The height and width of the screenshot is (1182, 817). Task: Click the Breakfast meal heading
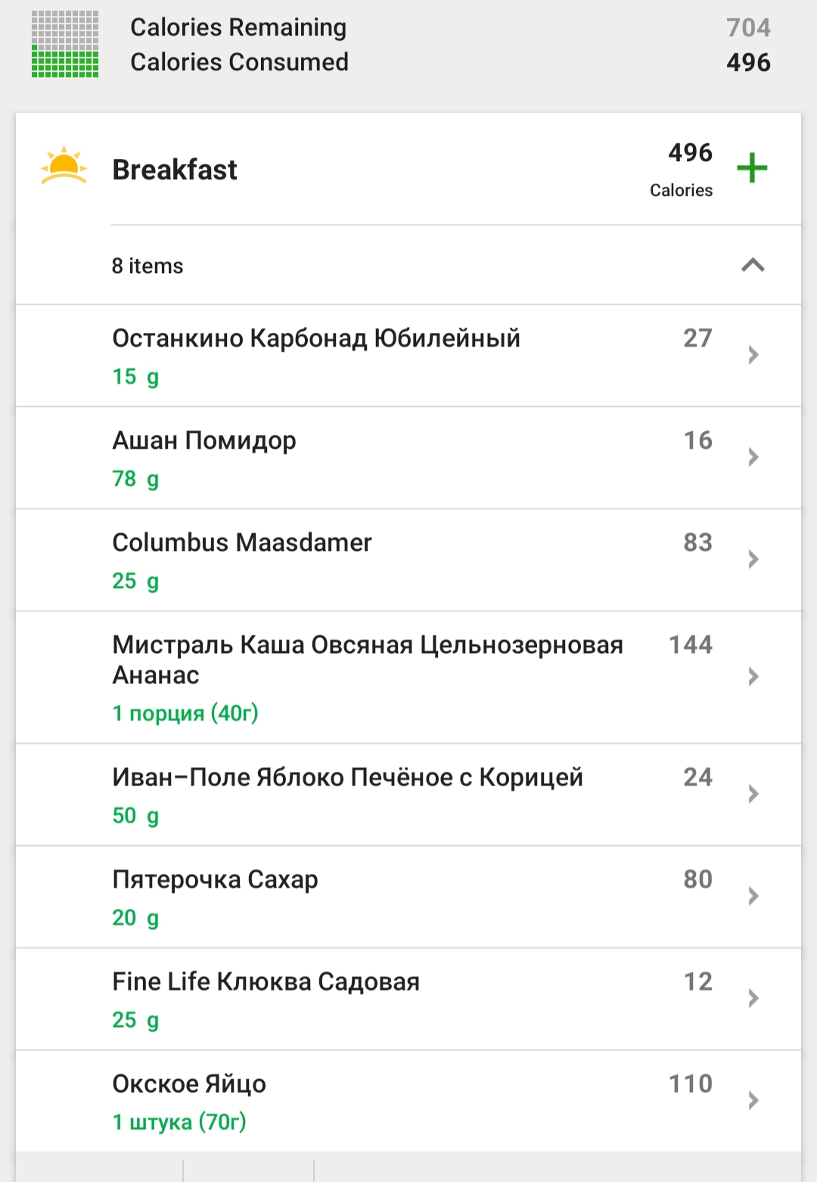point(175,170)
